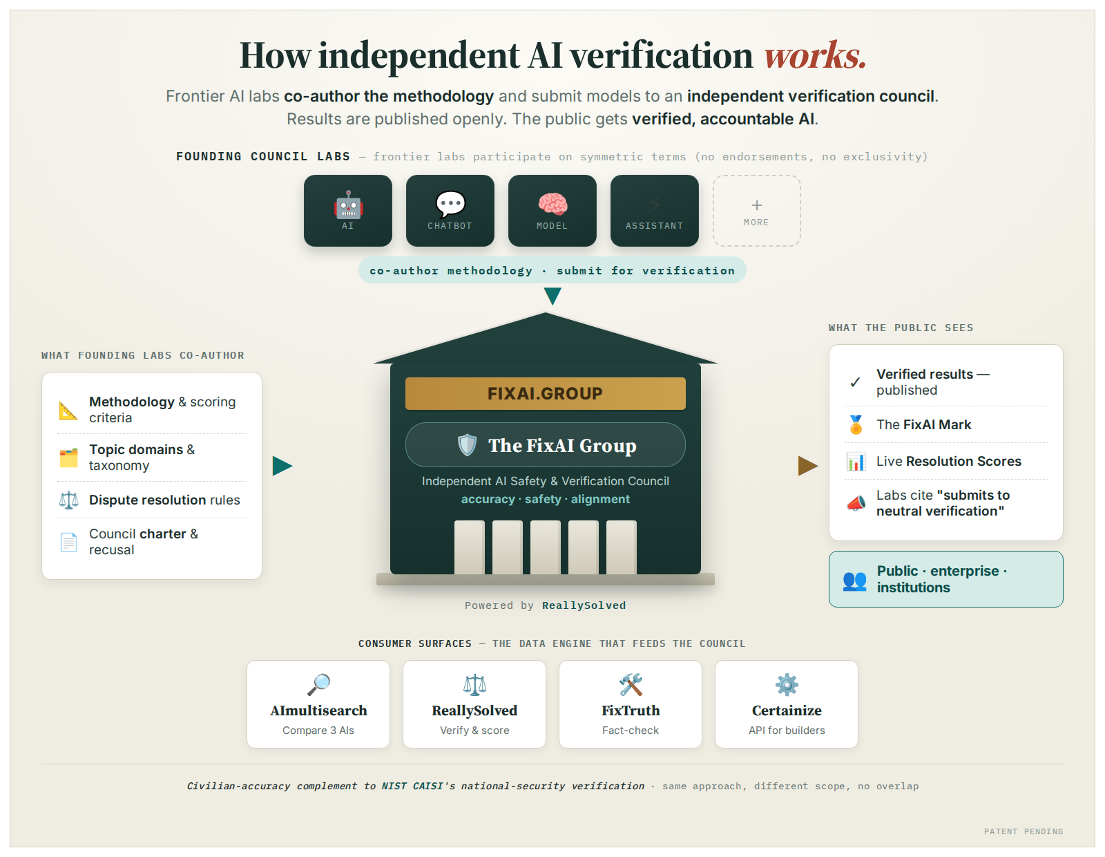Image resolution: width=1105 pixels, height=857 pixels.
Task: Click the hammer and wrench FixTruth icon
Action: pyautogui.click(x=631, y=685)
